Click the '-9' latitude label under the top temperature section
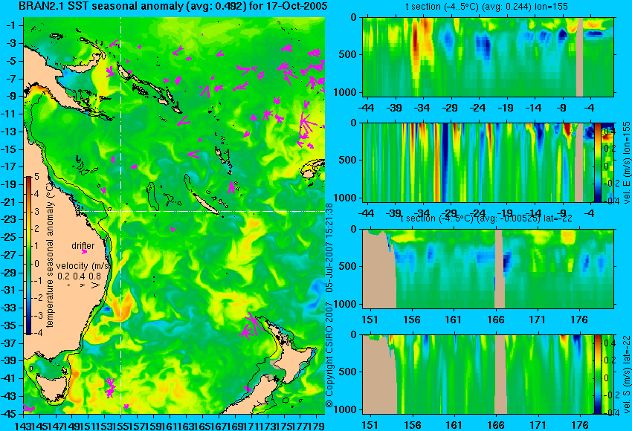The image size is (632, 431). coord(562,108)
